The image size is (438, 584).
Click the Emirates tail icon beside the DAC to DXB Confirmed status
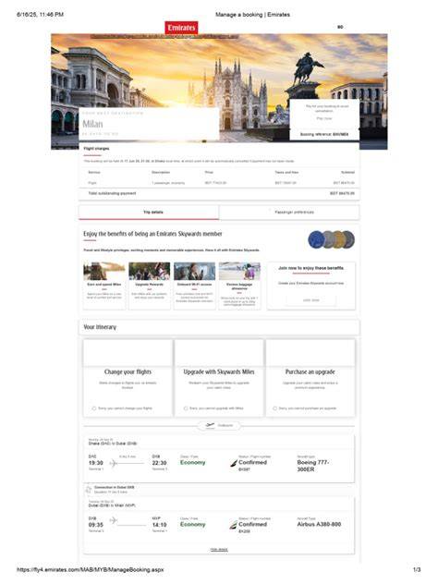point(233,463)
